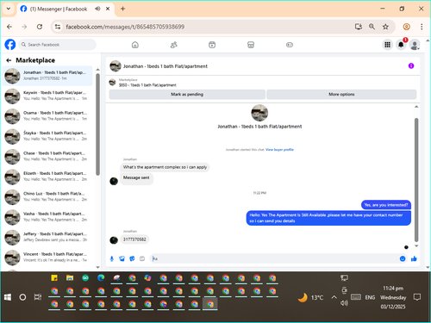Open the Marketplace tab icon

point(251,45)
